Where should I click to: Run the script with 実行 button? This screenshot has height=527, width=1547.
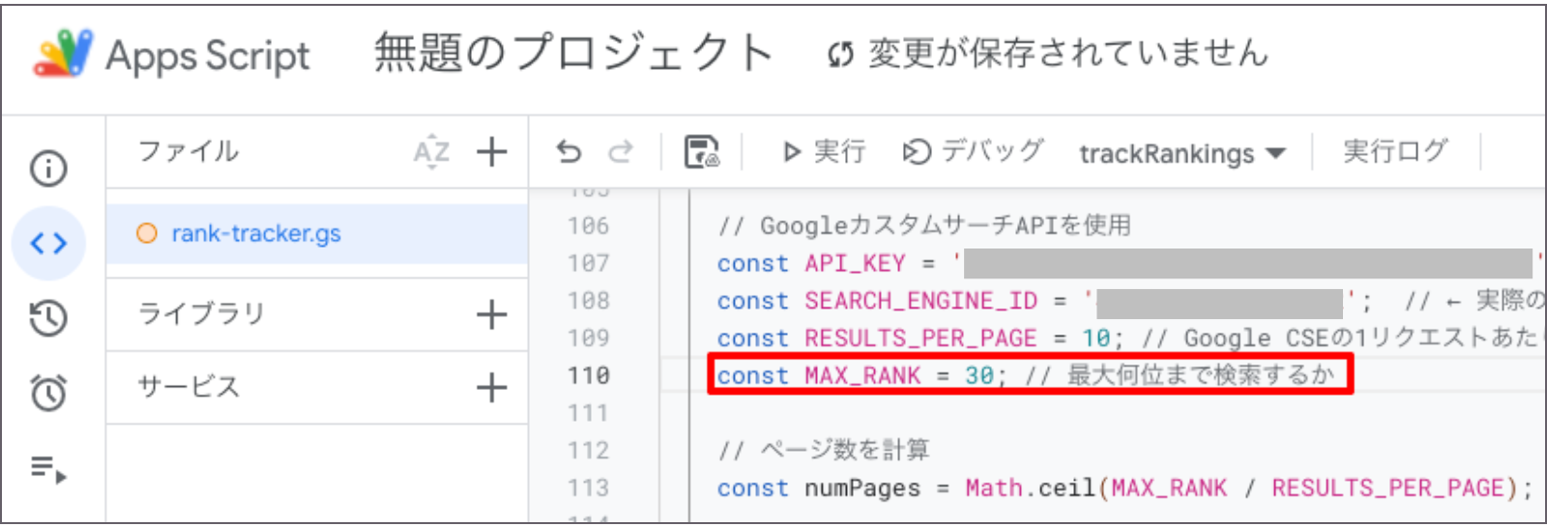point(824,152)
